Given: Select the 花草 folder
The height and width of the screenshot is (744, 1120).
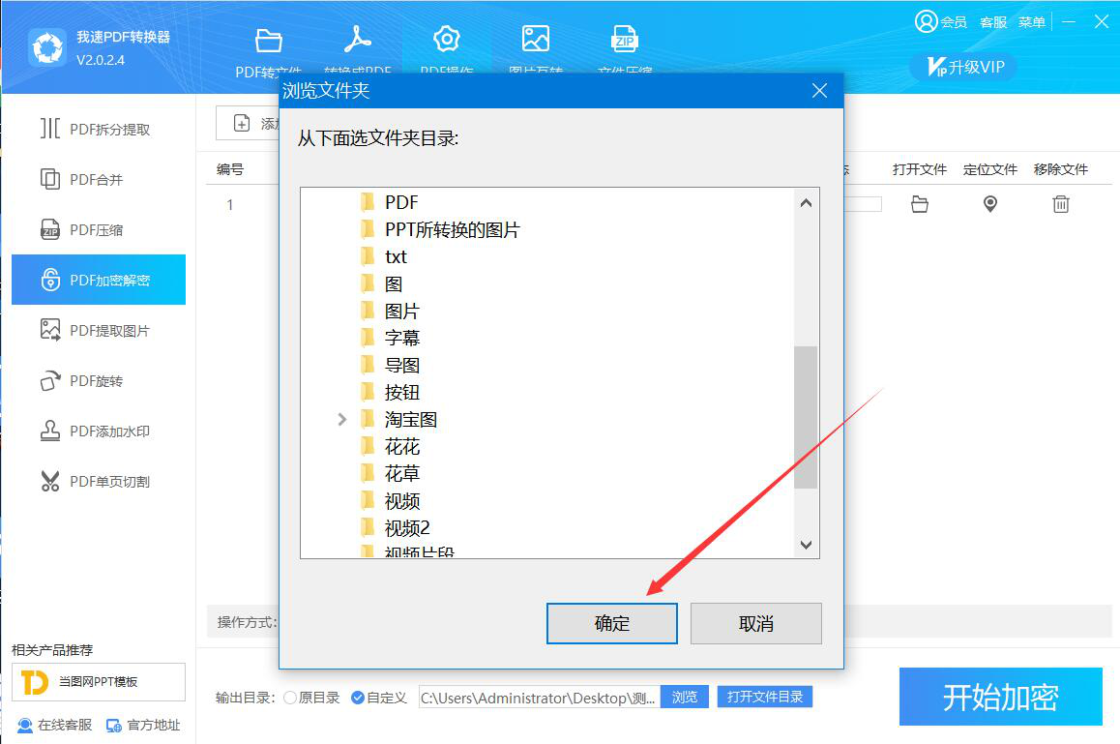Looking at the screenshot, I should 402,474.
